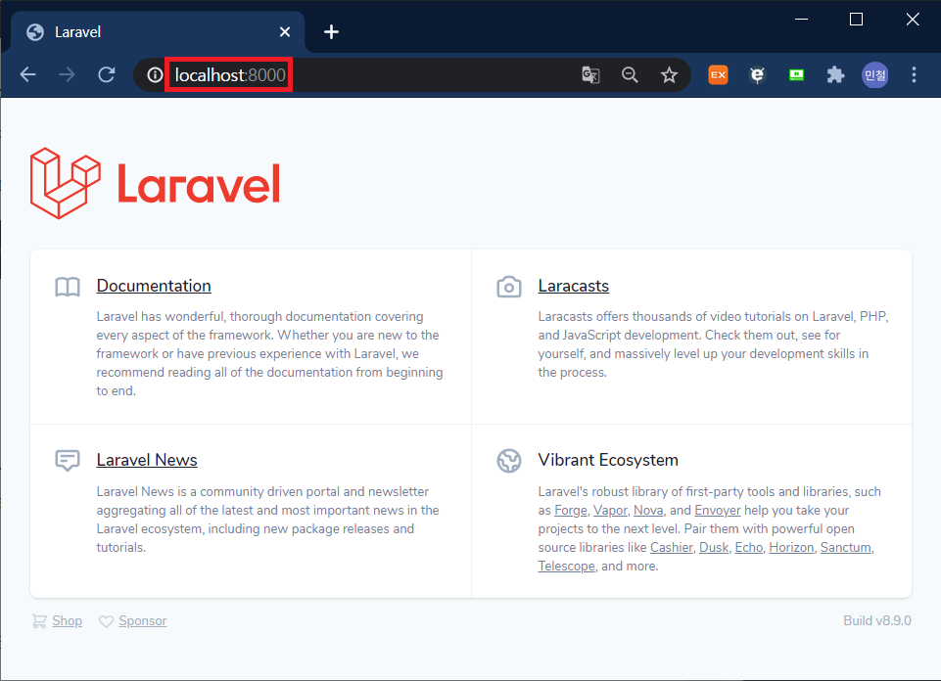941x681 pixels.
Task: Open the orange EX extension
Action: 719,75
